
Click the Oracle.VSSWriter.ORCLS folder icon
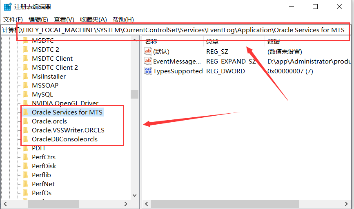(25, 130)
